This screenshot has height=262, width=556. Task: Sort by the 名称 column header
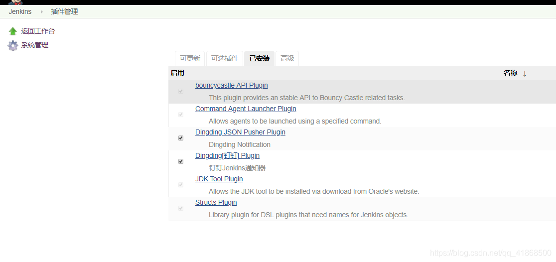(x=510, y=73)
